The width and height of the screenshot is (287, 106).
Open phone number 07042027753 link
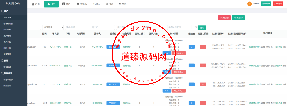pos(55,66)
